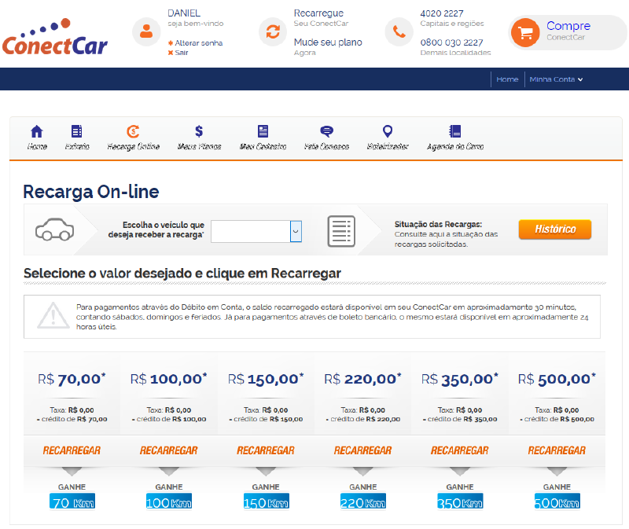Click Recarregar under R$ 100,00
The width and height of the screenshot is (629, 529).
169,450
